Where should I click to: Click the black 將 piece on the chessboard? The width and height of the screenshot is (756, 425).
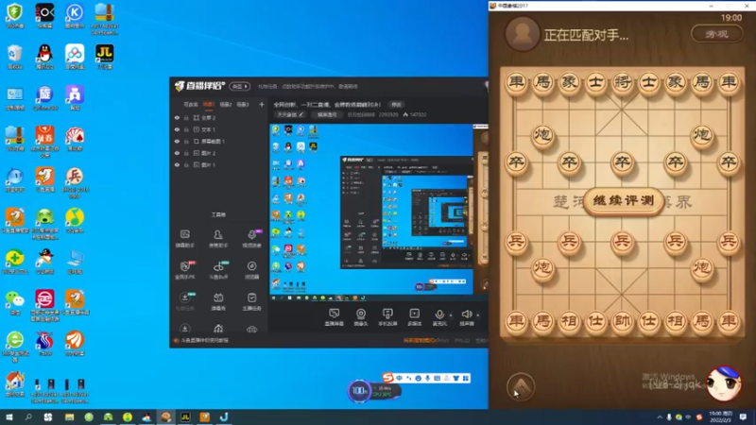coord(622,82)
